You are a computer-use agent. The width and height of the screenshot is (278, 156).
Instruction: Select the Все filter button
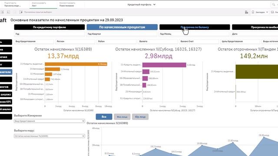coord(104,117)
